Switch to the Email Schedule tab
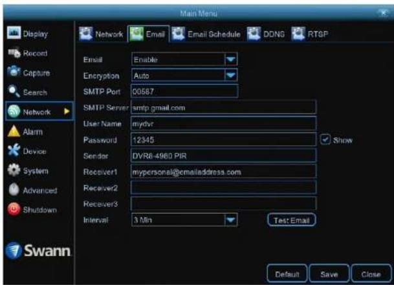 pyautogui.click(x=206, y=34)
